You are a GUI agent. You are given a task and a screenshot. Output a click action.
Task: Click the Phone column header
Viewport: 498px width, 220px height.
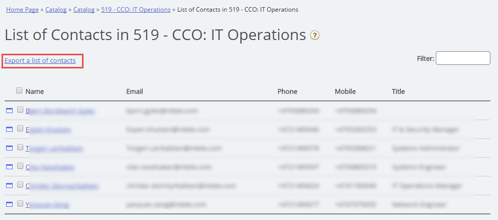287,92
